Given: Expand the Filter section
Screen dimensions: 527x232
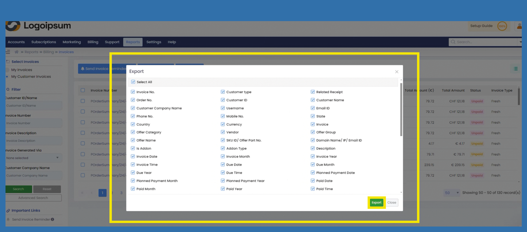Looking at the screenshot, I should click(x=16, y=89).
